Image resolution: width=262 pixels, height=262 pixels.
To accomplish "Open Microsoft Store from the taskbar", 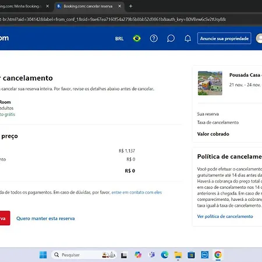I will tap(191, 255).
